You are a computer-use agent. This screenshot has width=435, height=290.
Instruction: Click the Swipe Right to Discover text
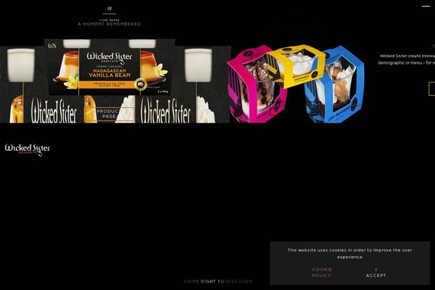click(x=218, y=281)
